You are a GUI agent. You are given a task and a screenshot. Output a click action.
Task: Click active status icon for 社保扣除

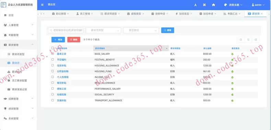[x=233, y=95]
